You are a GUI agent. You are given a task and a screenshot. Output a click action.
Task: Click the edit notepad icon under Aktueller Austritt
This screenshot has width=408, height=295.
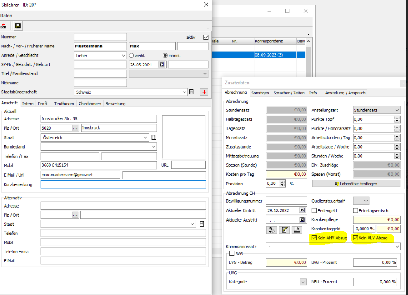tap(284, 230)
